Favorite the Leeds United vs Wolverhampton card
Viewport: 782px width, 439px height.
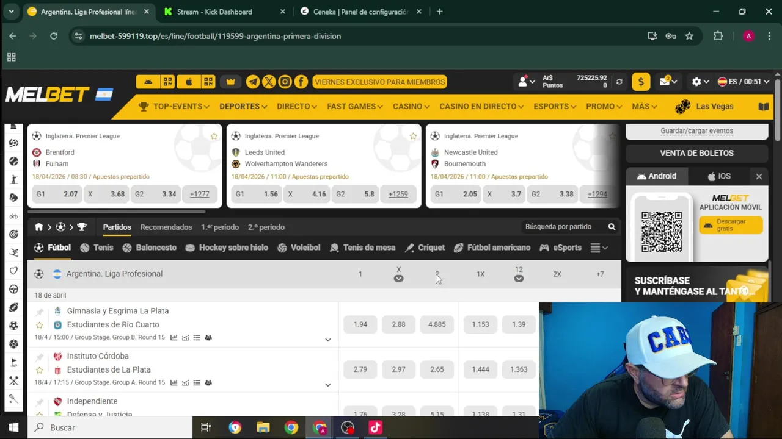pos(413,136)
